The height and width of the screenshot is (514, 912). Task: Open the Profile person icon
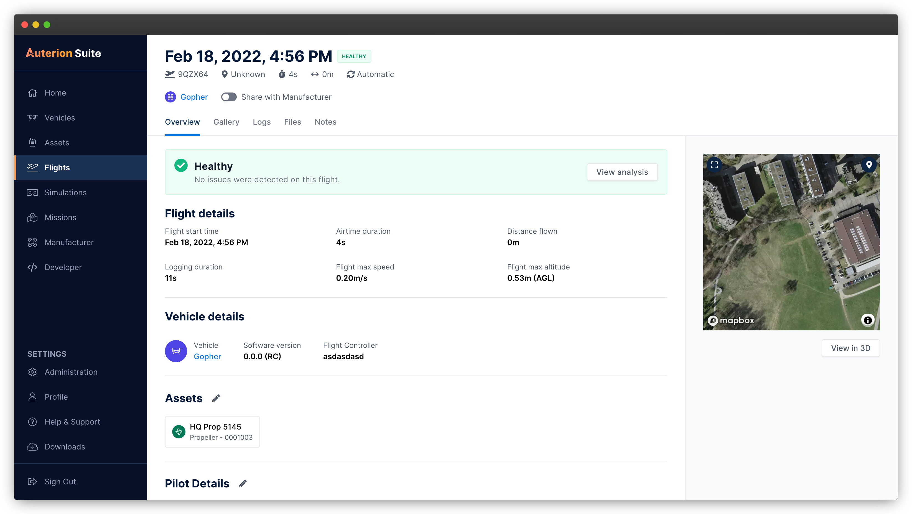(32, 397)
